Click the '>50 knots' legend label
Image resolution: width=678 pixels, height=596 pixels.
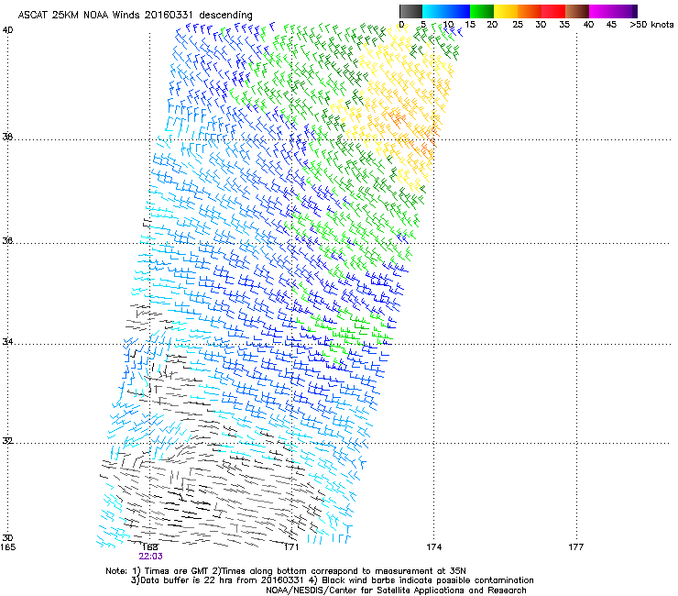(x=651, y=25)
